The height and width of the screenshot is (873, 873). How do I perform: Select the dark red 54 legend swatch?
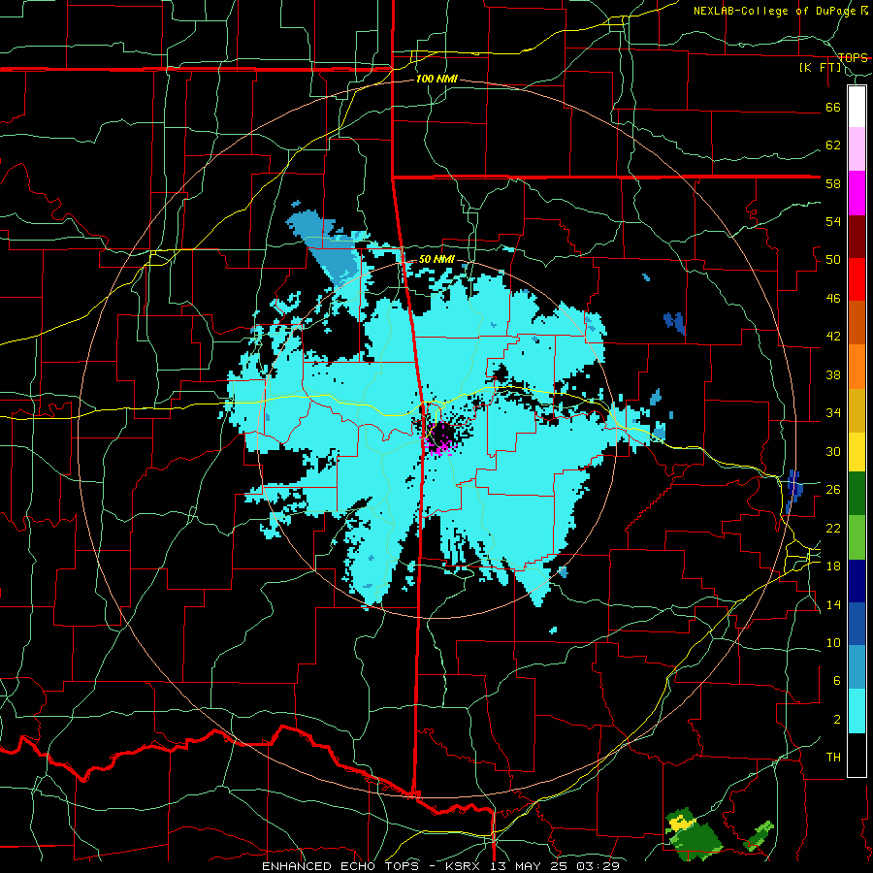(x=857, y=236)
